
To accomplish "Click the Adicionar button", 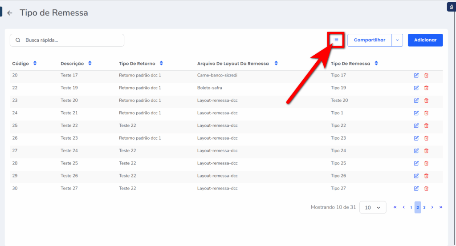I will pyautogui.click(x=425, y=40).
